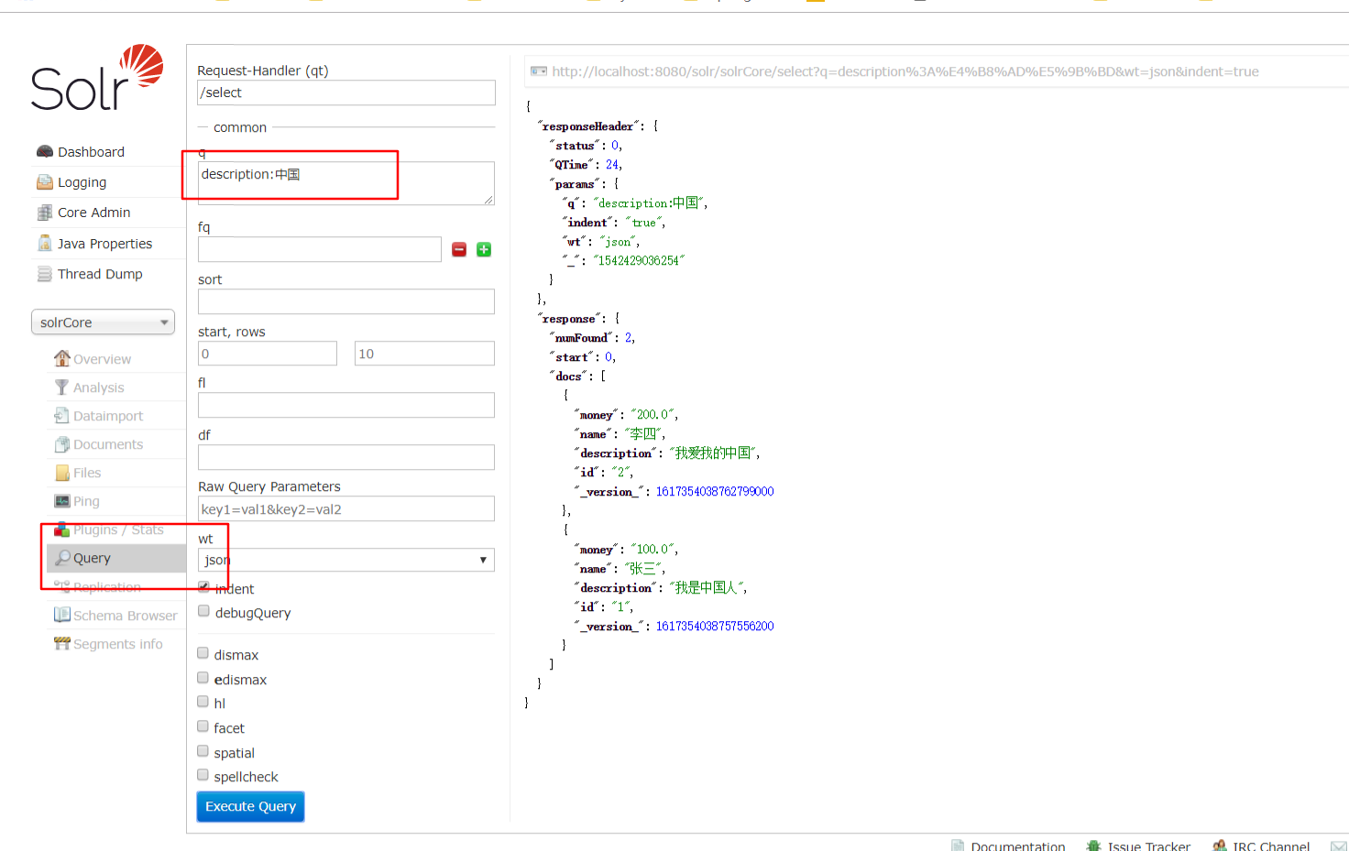This screenshot has width=1349, height=851.
Task: Click the fq filter query field
Action: (x=320, y=249)
